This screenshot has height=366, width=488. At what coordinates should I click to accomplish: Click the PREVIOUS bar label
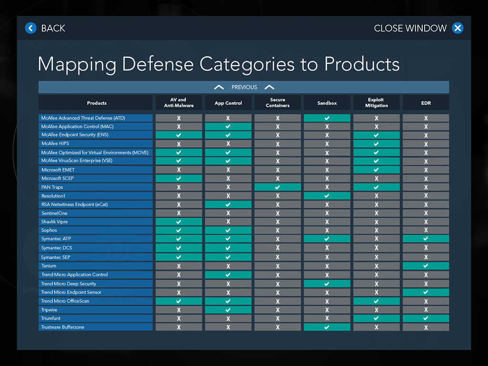244,87
